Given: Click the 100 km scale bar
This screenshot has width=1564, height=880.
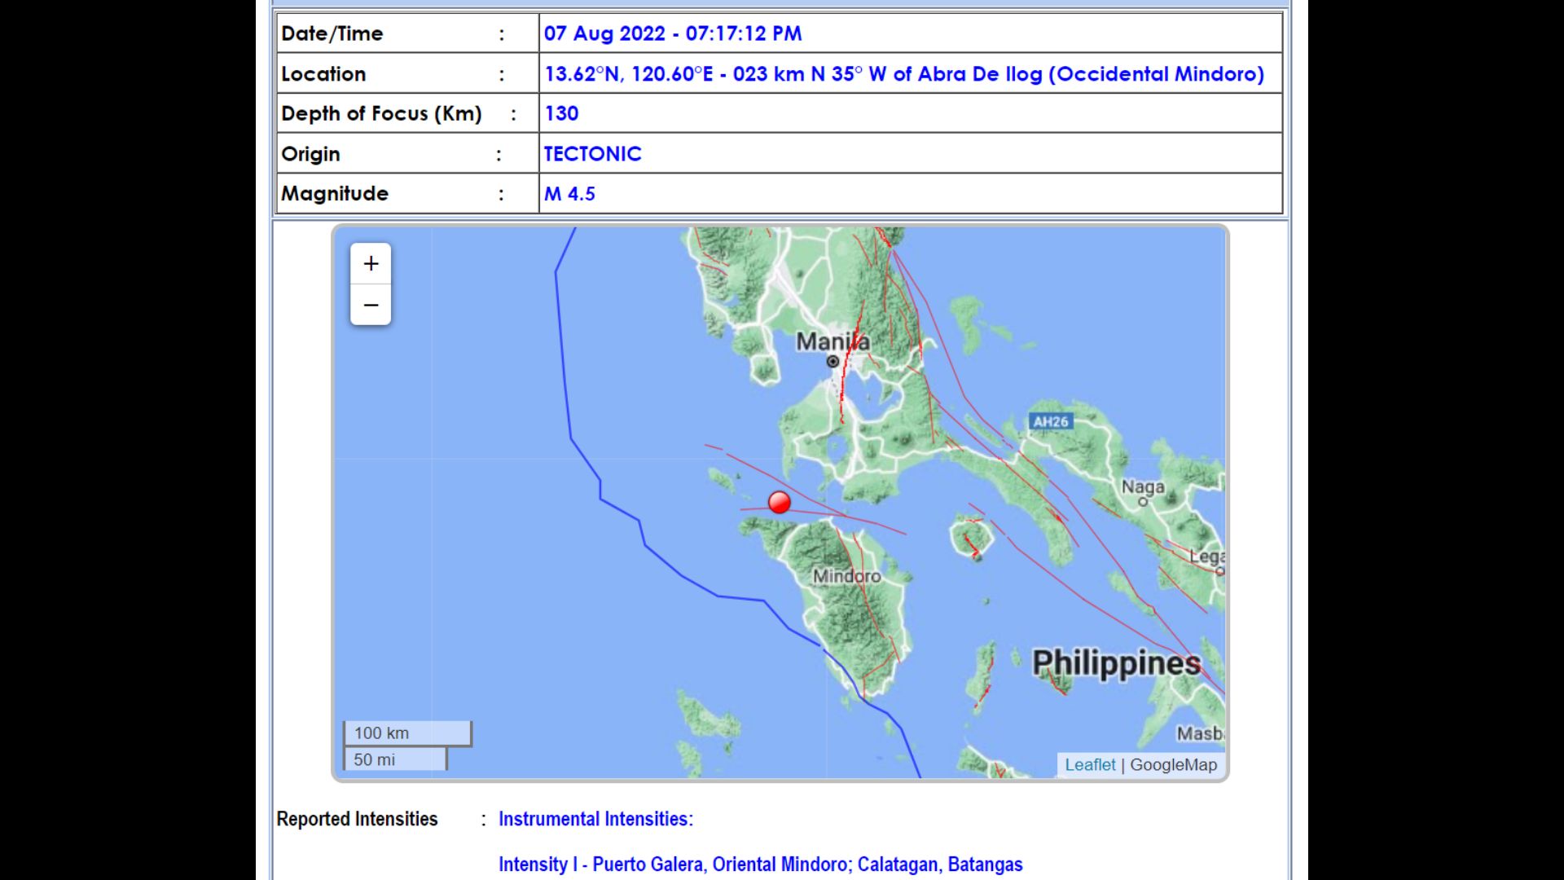Looking at the screenshot, I should pos(407,733).
